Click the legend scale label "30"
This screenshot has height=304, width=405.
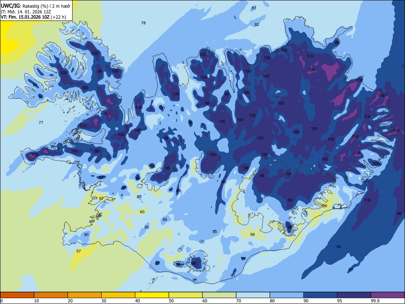(x=104, y=301)
